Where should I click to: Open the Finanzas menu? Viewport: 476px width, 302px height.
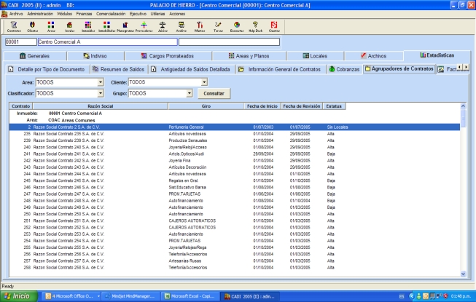pos(84,14)
